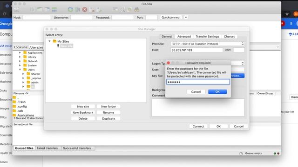Click the New Bookmark button
298x167 pixels.
point(83,112)
